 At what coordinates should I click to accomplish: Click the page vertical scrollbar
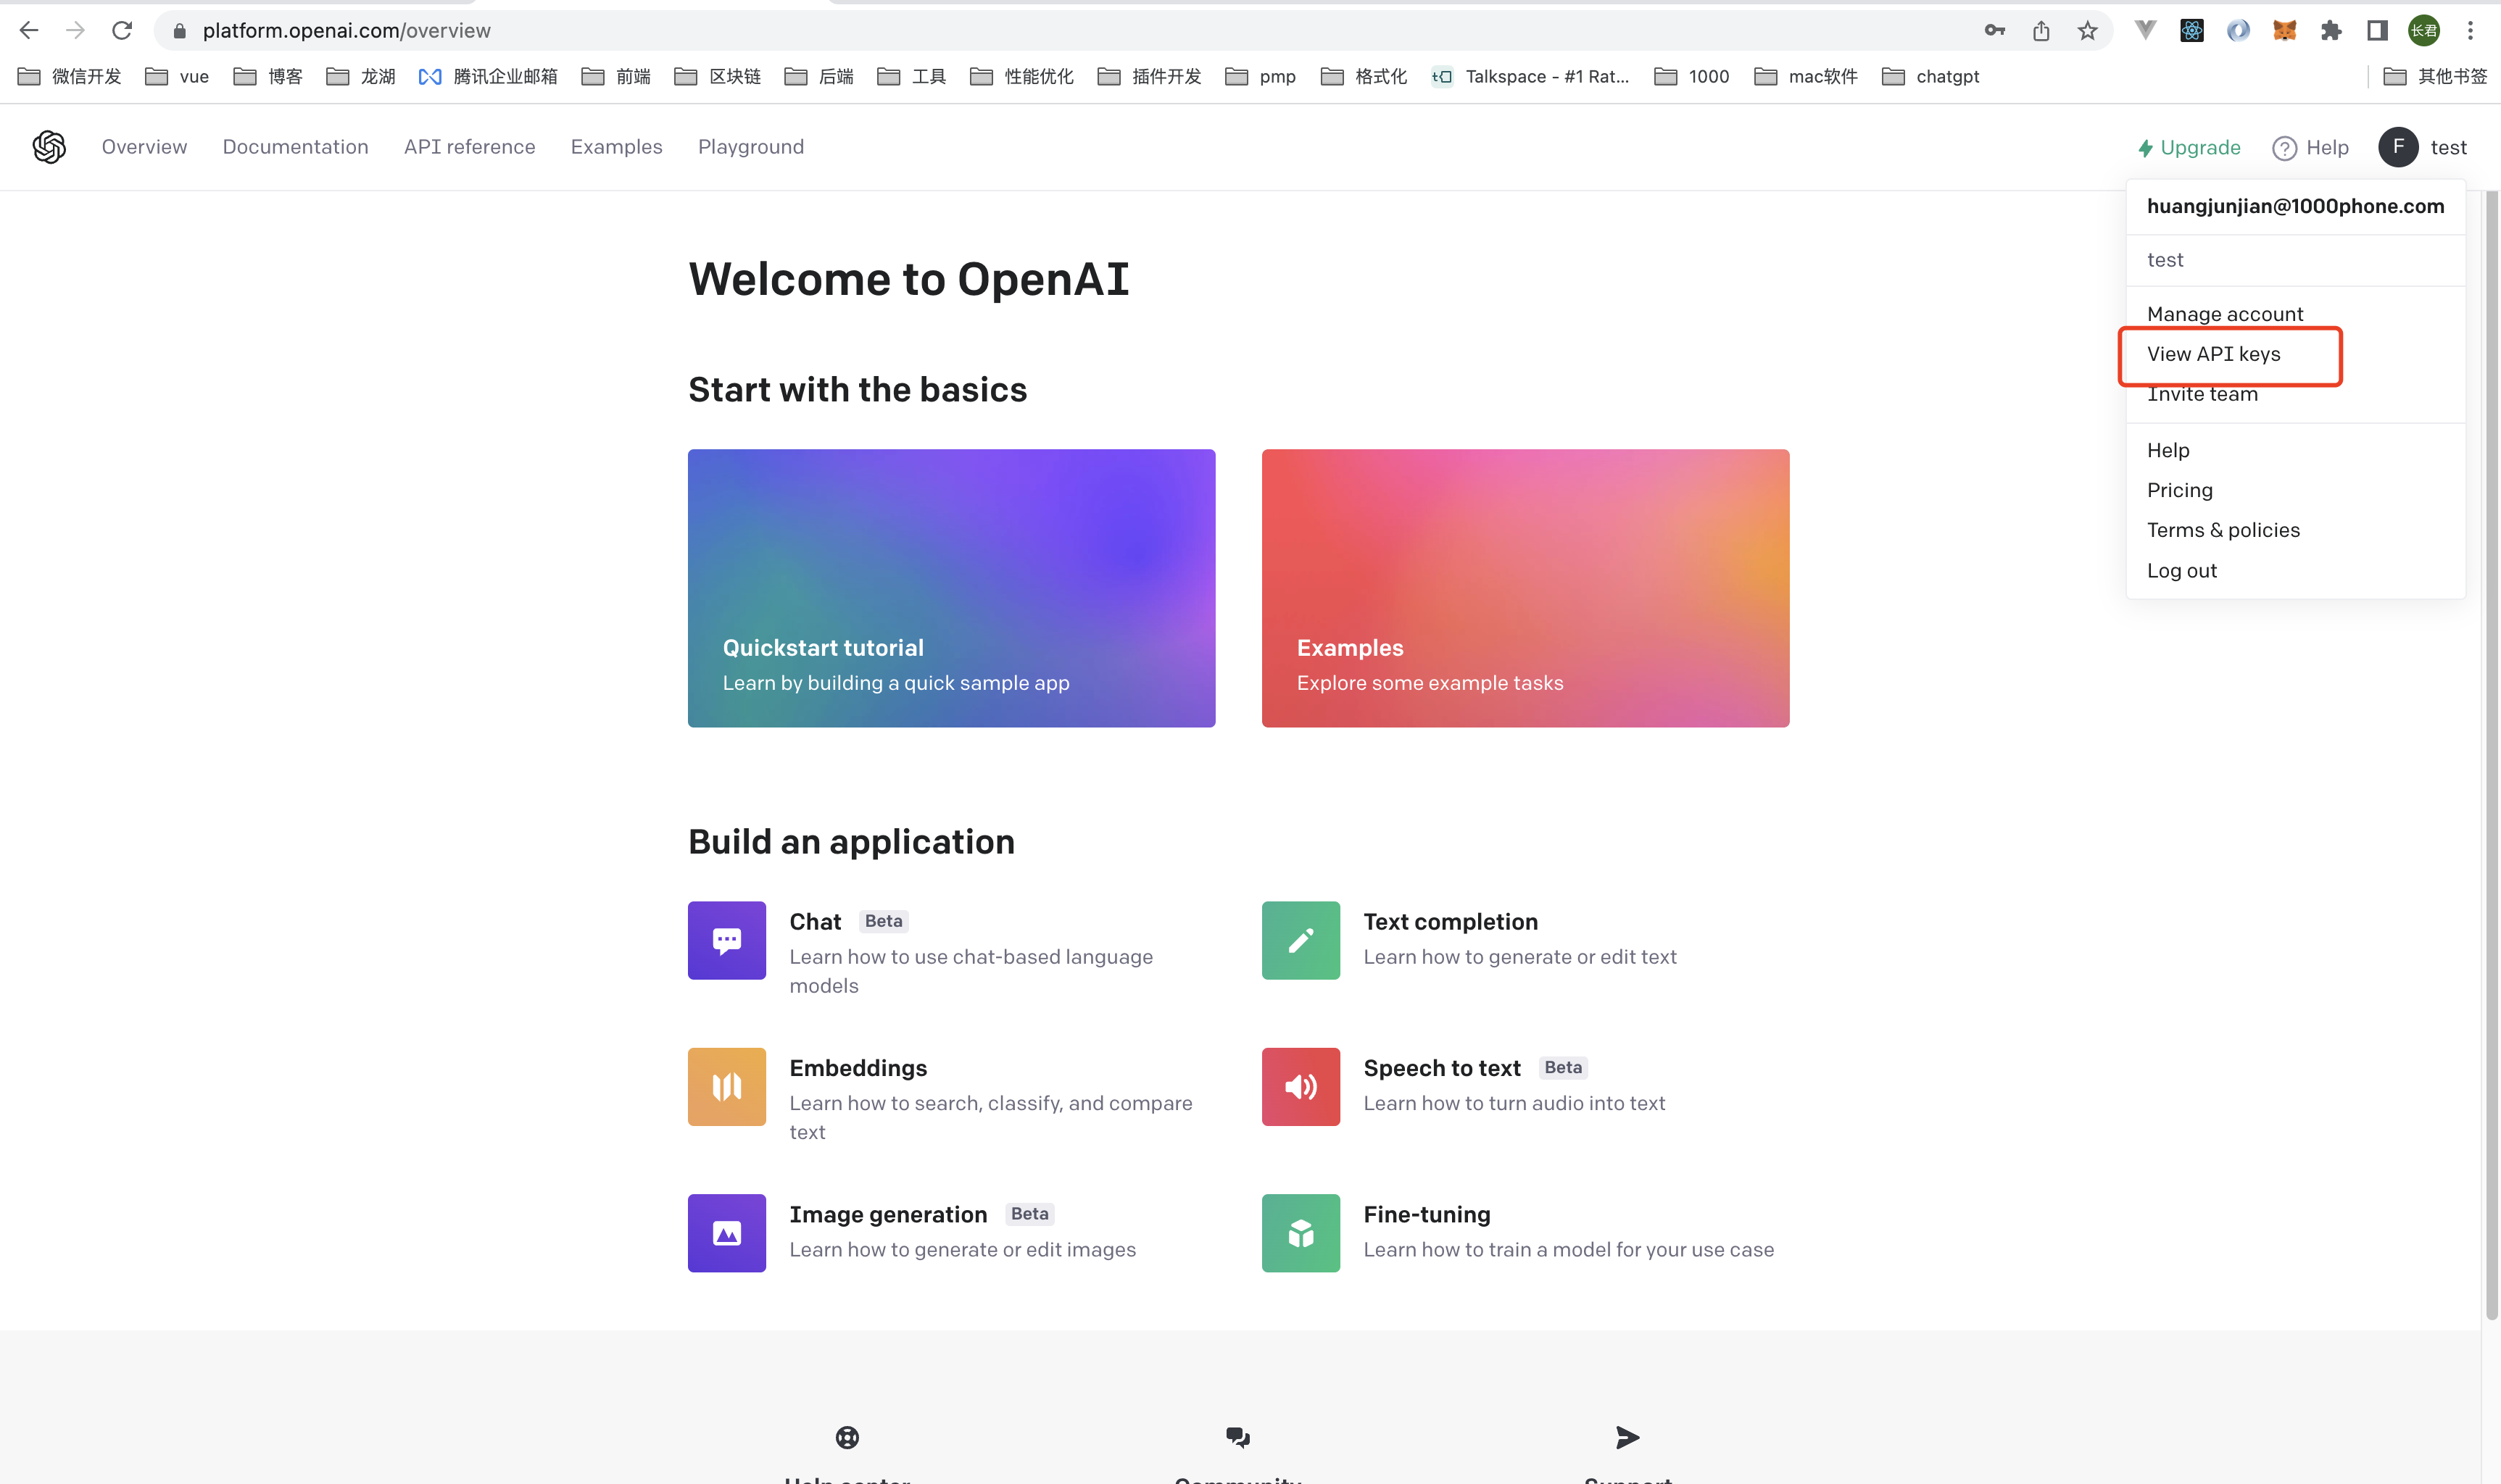[x=2491, y=755]
